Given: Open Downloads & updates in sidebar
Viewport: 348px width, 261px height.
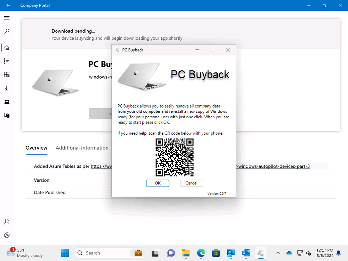Looking at the screenshot, I should point(7,88).
